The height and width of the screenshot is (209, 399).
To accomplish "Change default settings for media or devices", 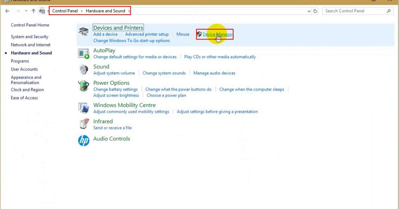I will (135, 57).
